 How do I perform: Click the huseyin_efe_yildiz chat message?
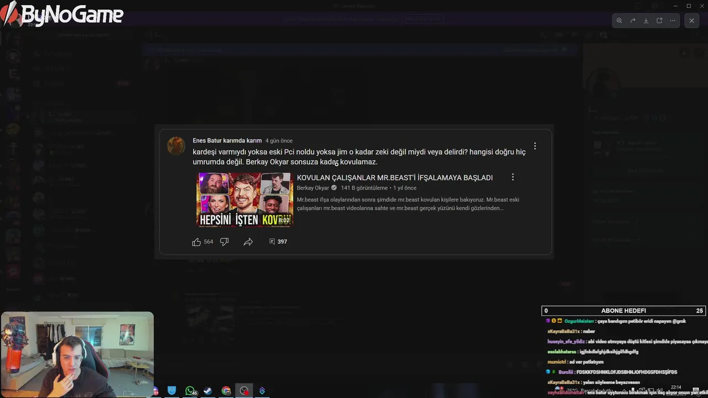pyautogui.click(x=627, y=342)
